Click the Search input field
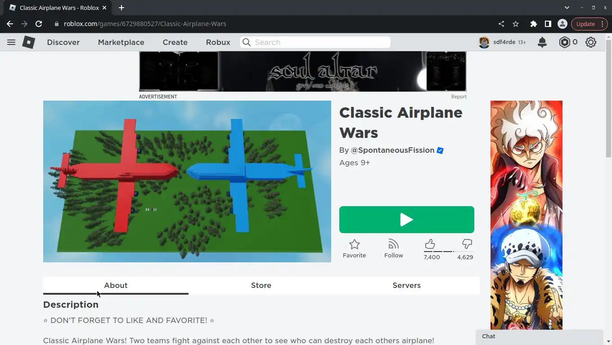The width and height of the screenshot is (612, 345). click(x=315, y=42)
